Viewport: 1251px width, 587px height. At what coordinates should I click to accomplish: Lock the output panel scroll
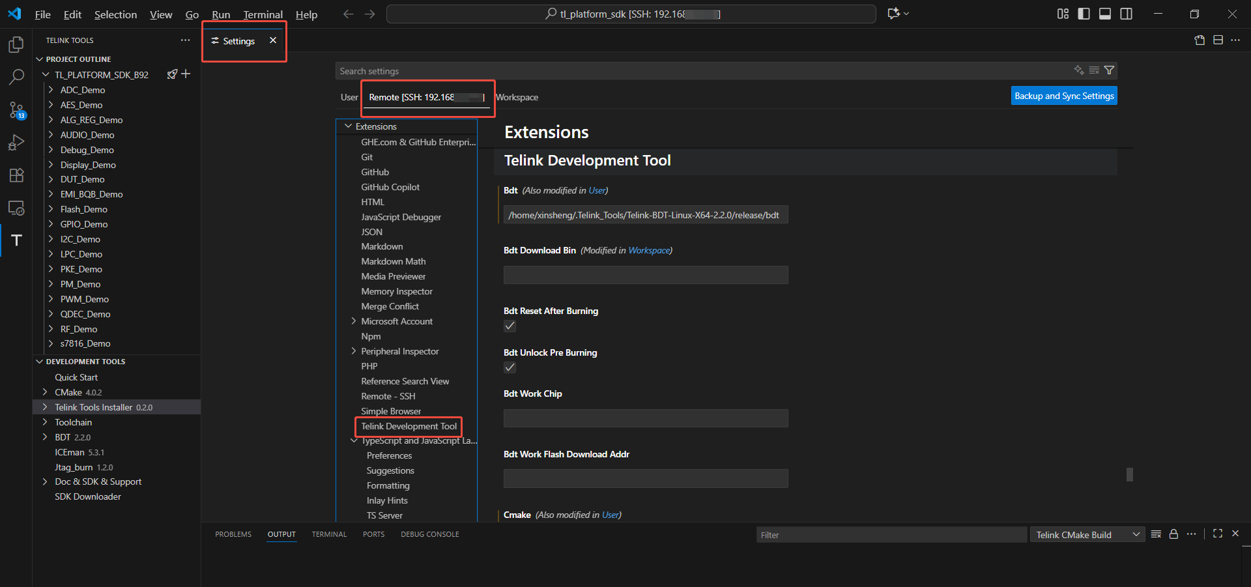tap(1173, 534)
